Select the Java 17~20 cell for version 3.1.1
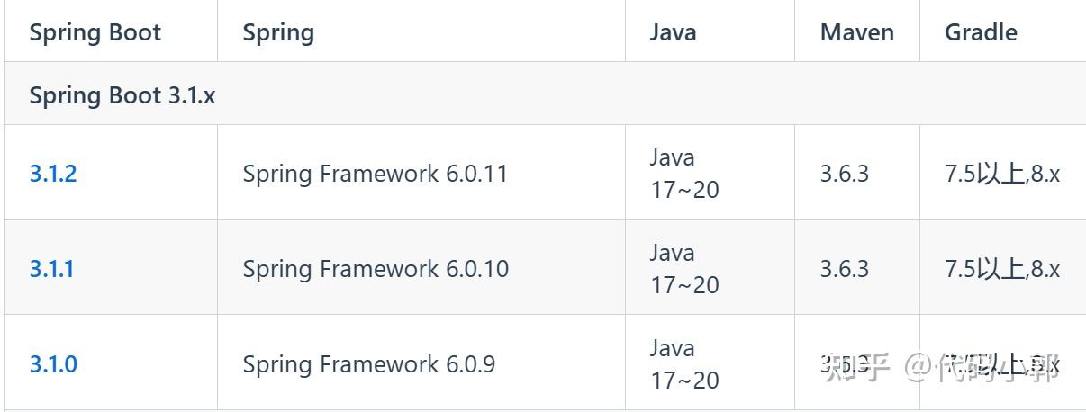This screenshot has width=1086, height=412. [x=684, y=269]
